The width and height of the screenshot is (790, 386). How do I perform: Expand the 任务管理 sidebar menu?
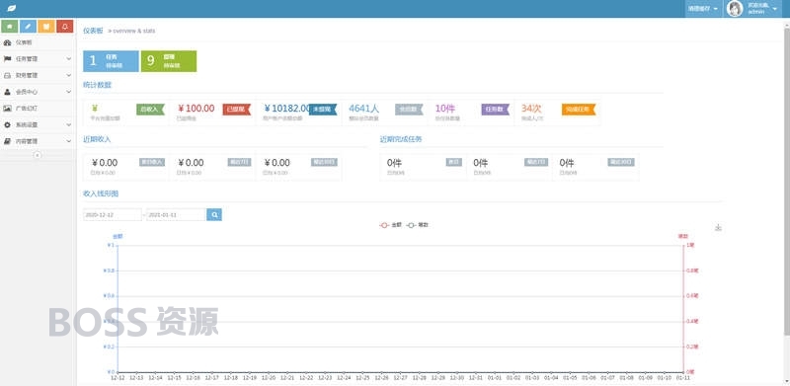coord(38,59)
